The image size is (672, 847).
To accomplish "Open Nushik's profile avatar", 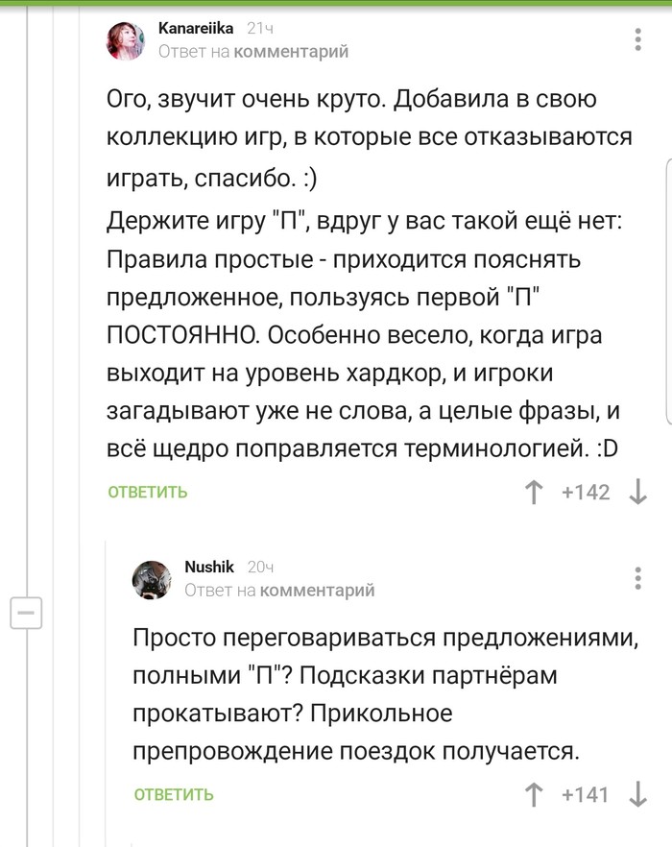I will click(x=152, y=580).
